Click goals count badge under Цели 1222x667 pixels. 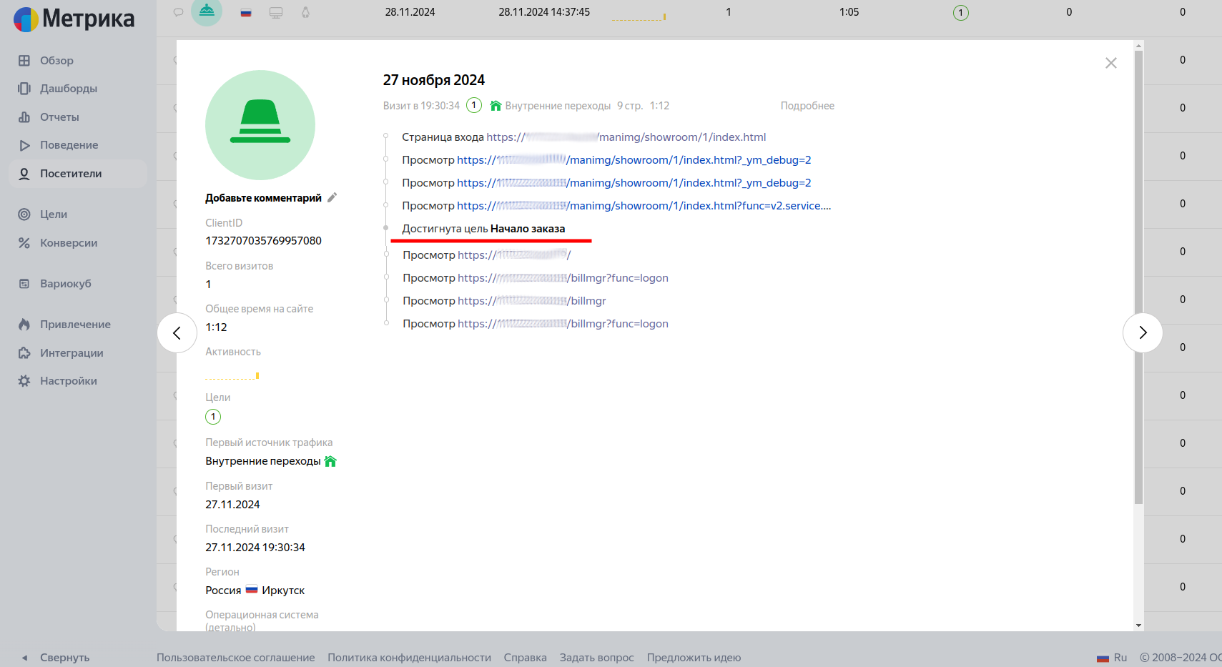[213, 417]
